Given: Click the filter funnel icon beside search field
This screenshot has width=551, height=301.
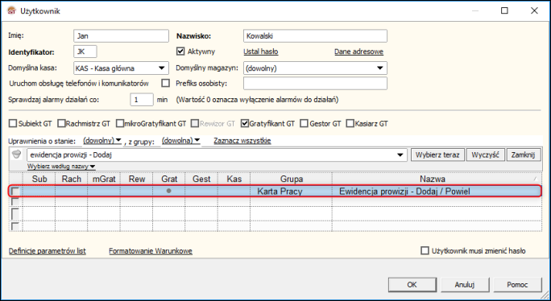Looking at the screenshot, I should tap(17, 155).
